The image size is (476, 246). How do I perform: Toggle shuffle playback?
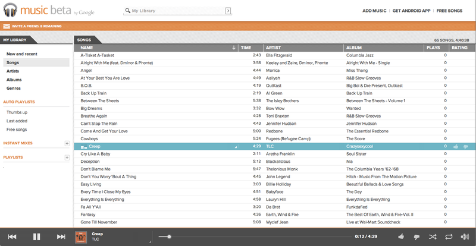(x=433, y=237)
